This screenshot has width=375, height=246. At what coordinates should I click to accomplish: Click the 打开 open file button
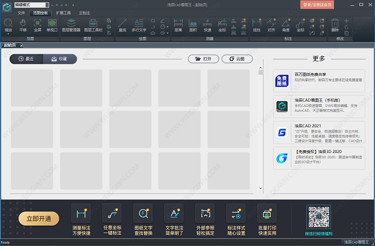coord(203,59)
